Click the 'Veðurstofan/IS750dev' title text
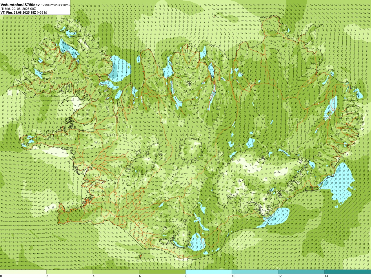 pyautogui.click(x=20, y=5)
